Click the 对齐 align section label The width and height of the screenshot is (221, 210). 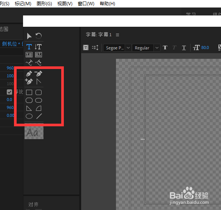tap(33, 204)
